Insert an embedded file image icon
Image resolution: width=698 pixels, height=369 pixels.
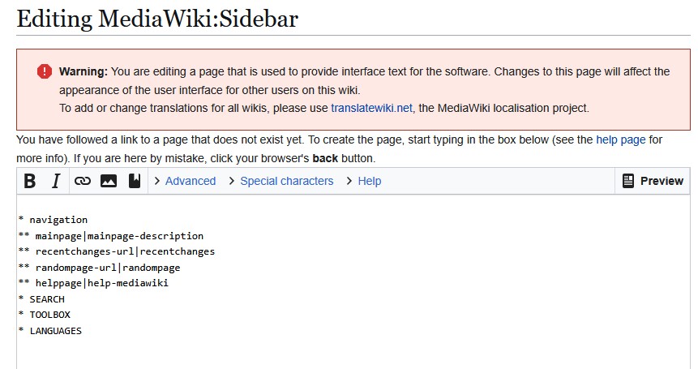(109, 181)
